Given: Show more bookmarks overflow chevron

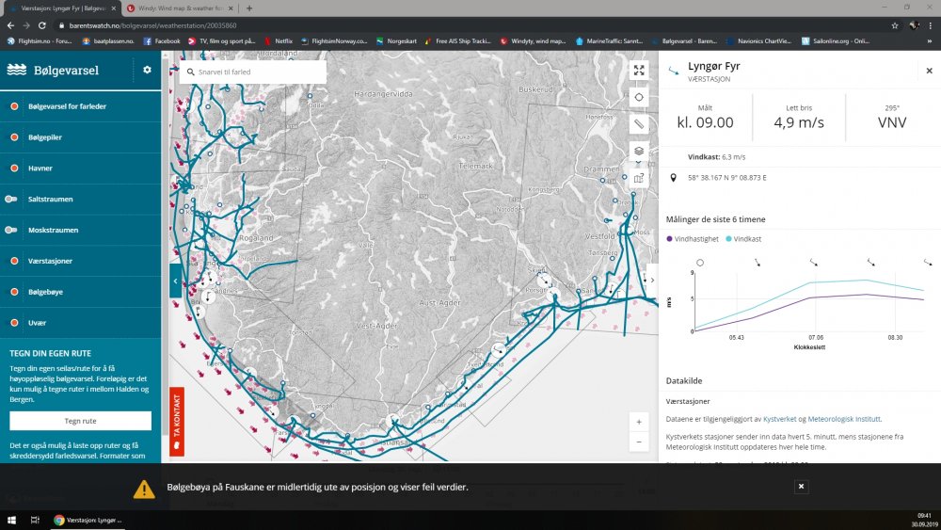Looking at the screenshot, I should [931, 40].
